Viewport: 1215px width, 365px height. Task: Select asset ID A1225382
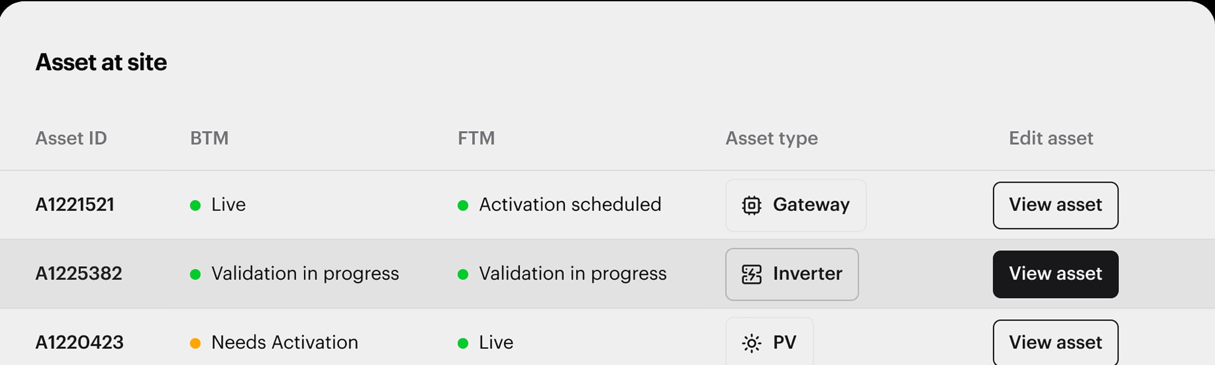[79, 273]
